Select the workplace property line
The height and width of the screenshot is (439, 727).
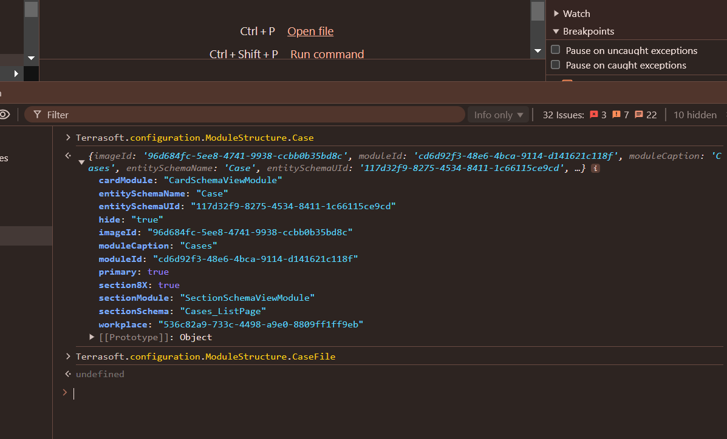pyautogui.click(x=231, y=324)
